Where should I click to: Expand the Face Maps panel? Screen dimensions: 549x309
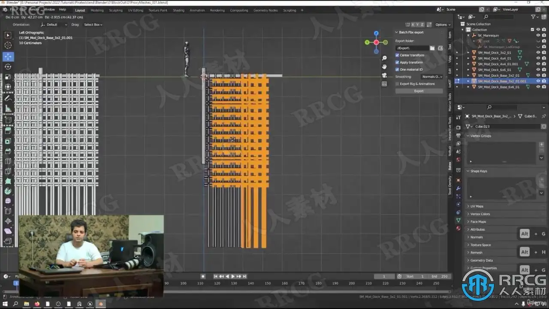click(468, 222)
